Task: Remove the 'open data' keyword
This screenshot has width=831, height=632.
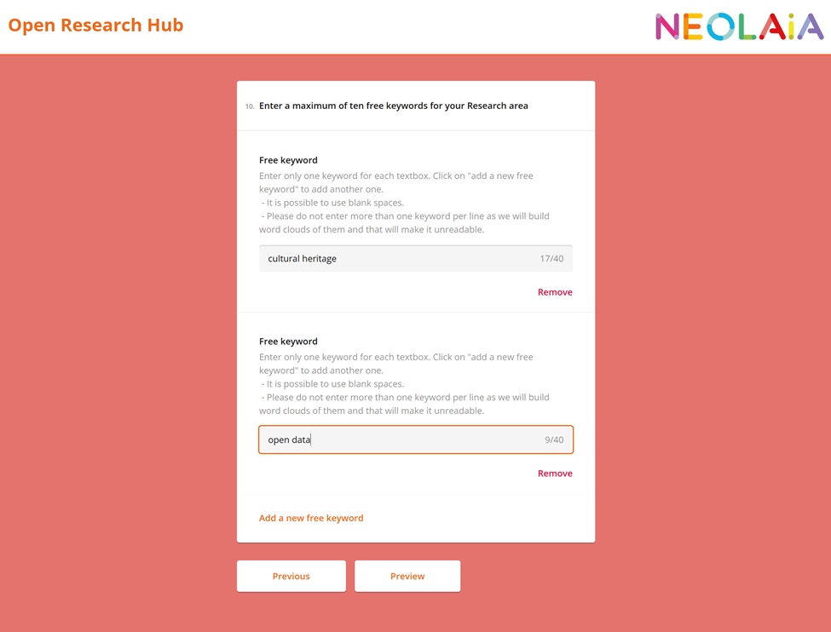Action: (x=555, y=474)
